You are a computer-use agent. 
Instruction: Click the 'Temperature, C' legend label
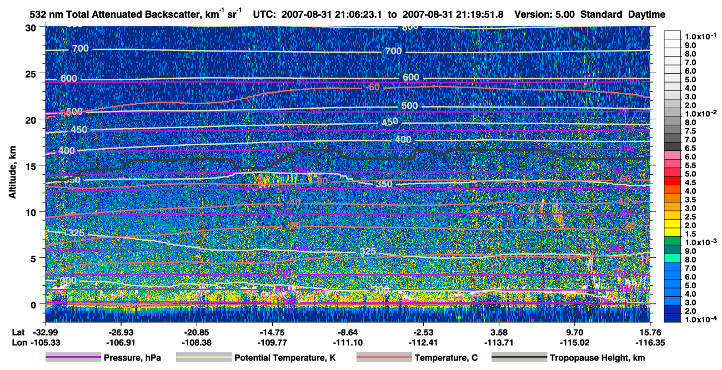click(446, 358)
